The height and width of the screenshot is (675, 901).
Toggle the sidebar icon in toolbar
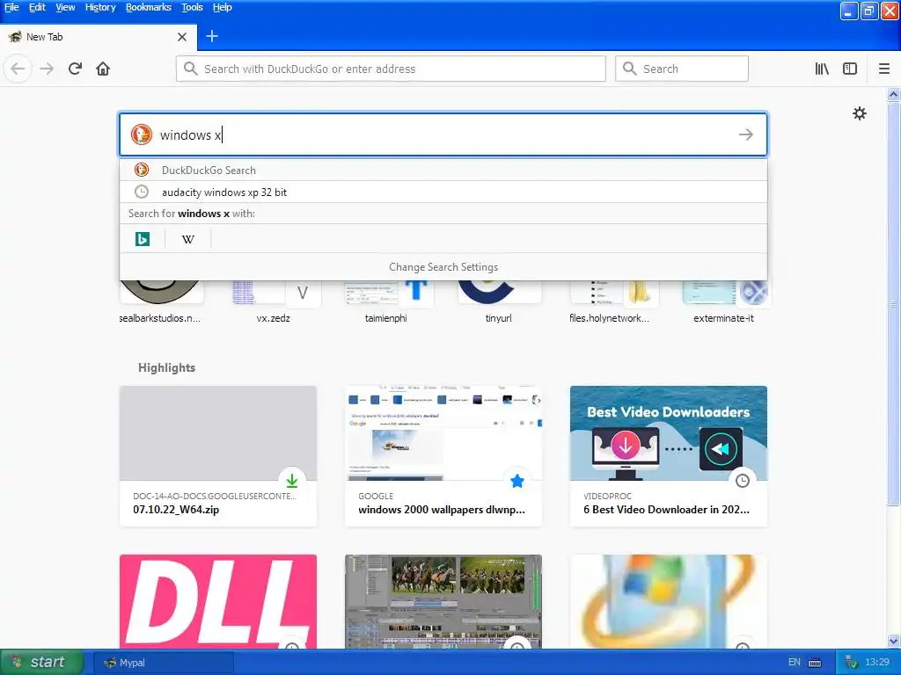[x=850, y=69]
